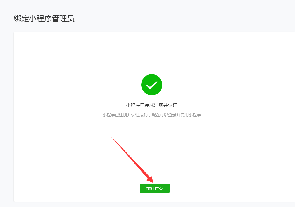Select the 绑定小程序管理员 page heading
Screen dimensions: 295x207
(x=44, y=18)
